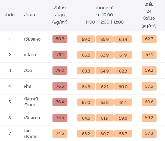Click the red 80.3 latest-hour badge
This screenshot has width=165, height=141.
(60, 39)
